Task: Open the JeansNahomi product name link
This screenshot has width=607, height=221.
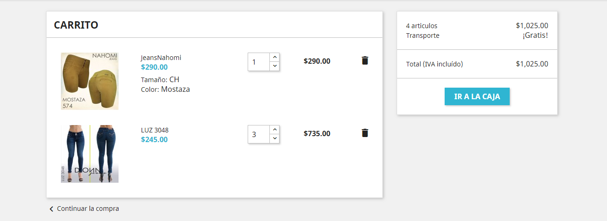Action: (161, 58)
